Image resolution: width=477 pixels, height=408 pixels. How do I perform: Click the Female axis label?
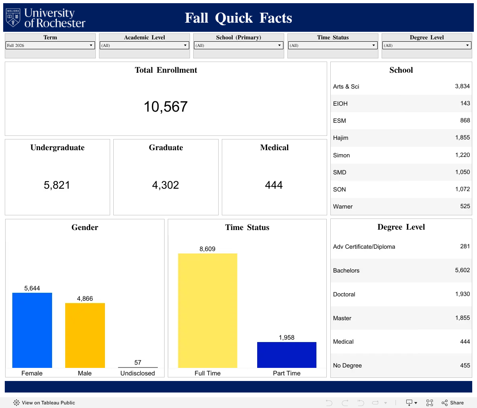click(32, 373)
